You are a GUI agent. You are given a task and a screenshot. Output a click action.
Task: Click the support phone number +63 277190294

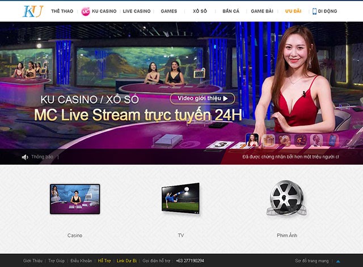pyautogui.click(x=190, y=261)
